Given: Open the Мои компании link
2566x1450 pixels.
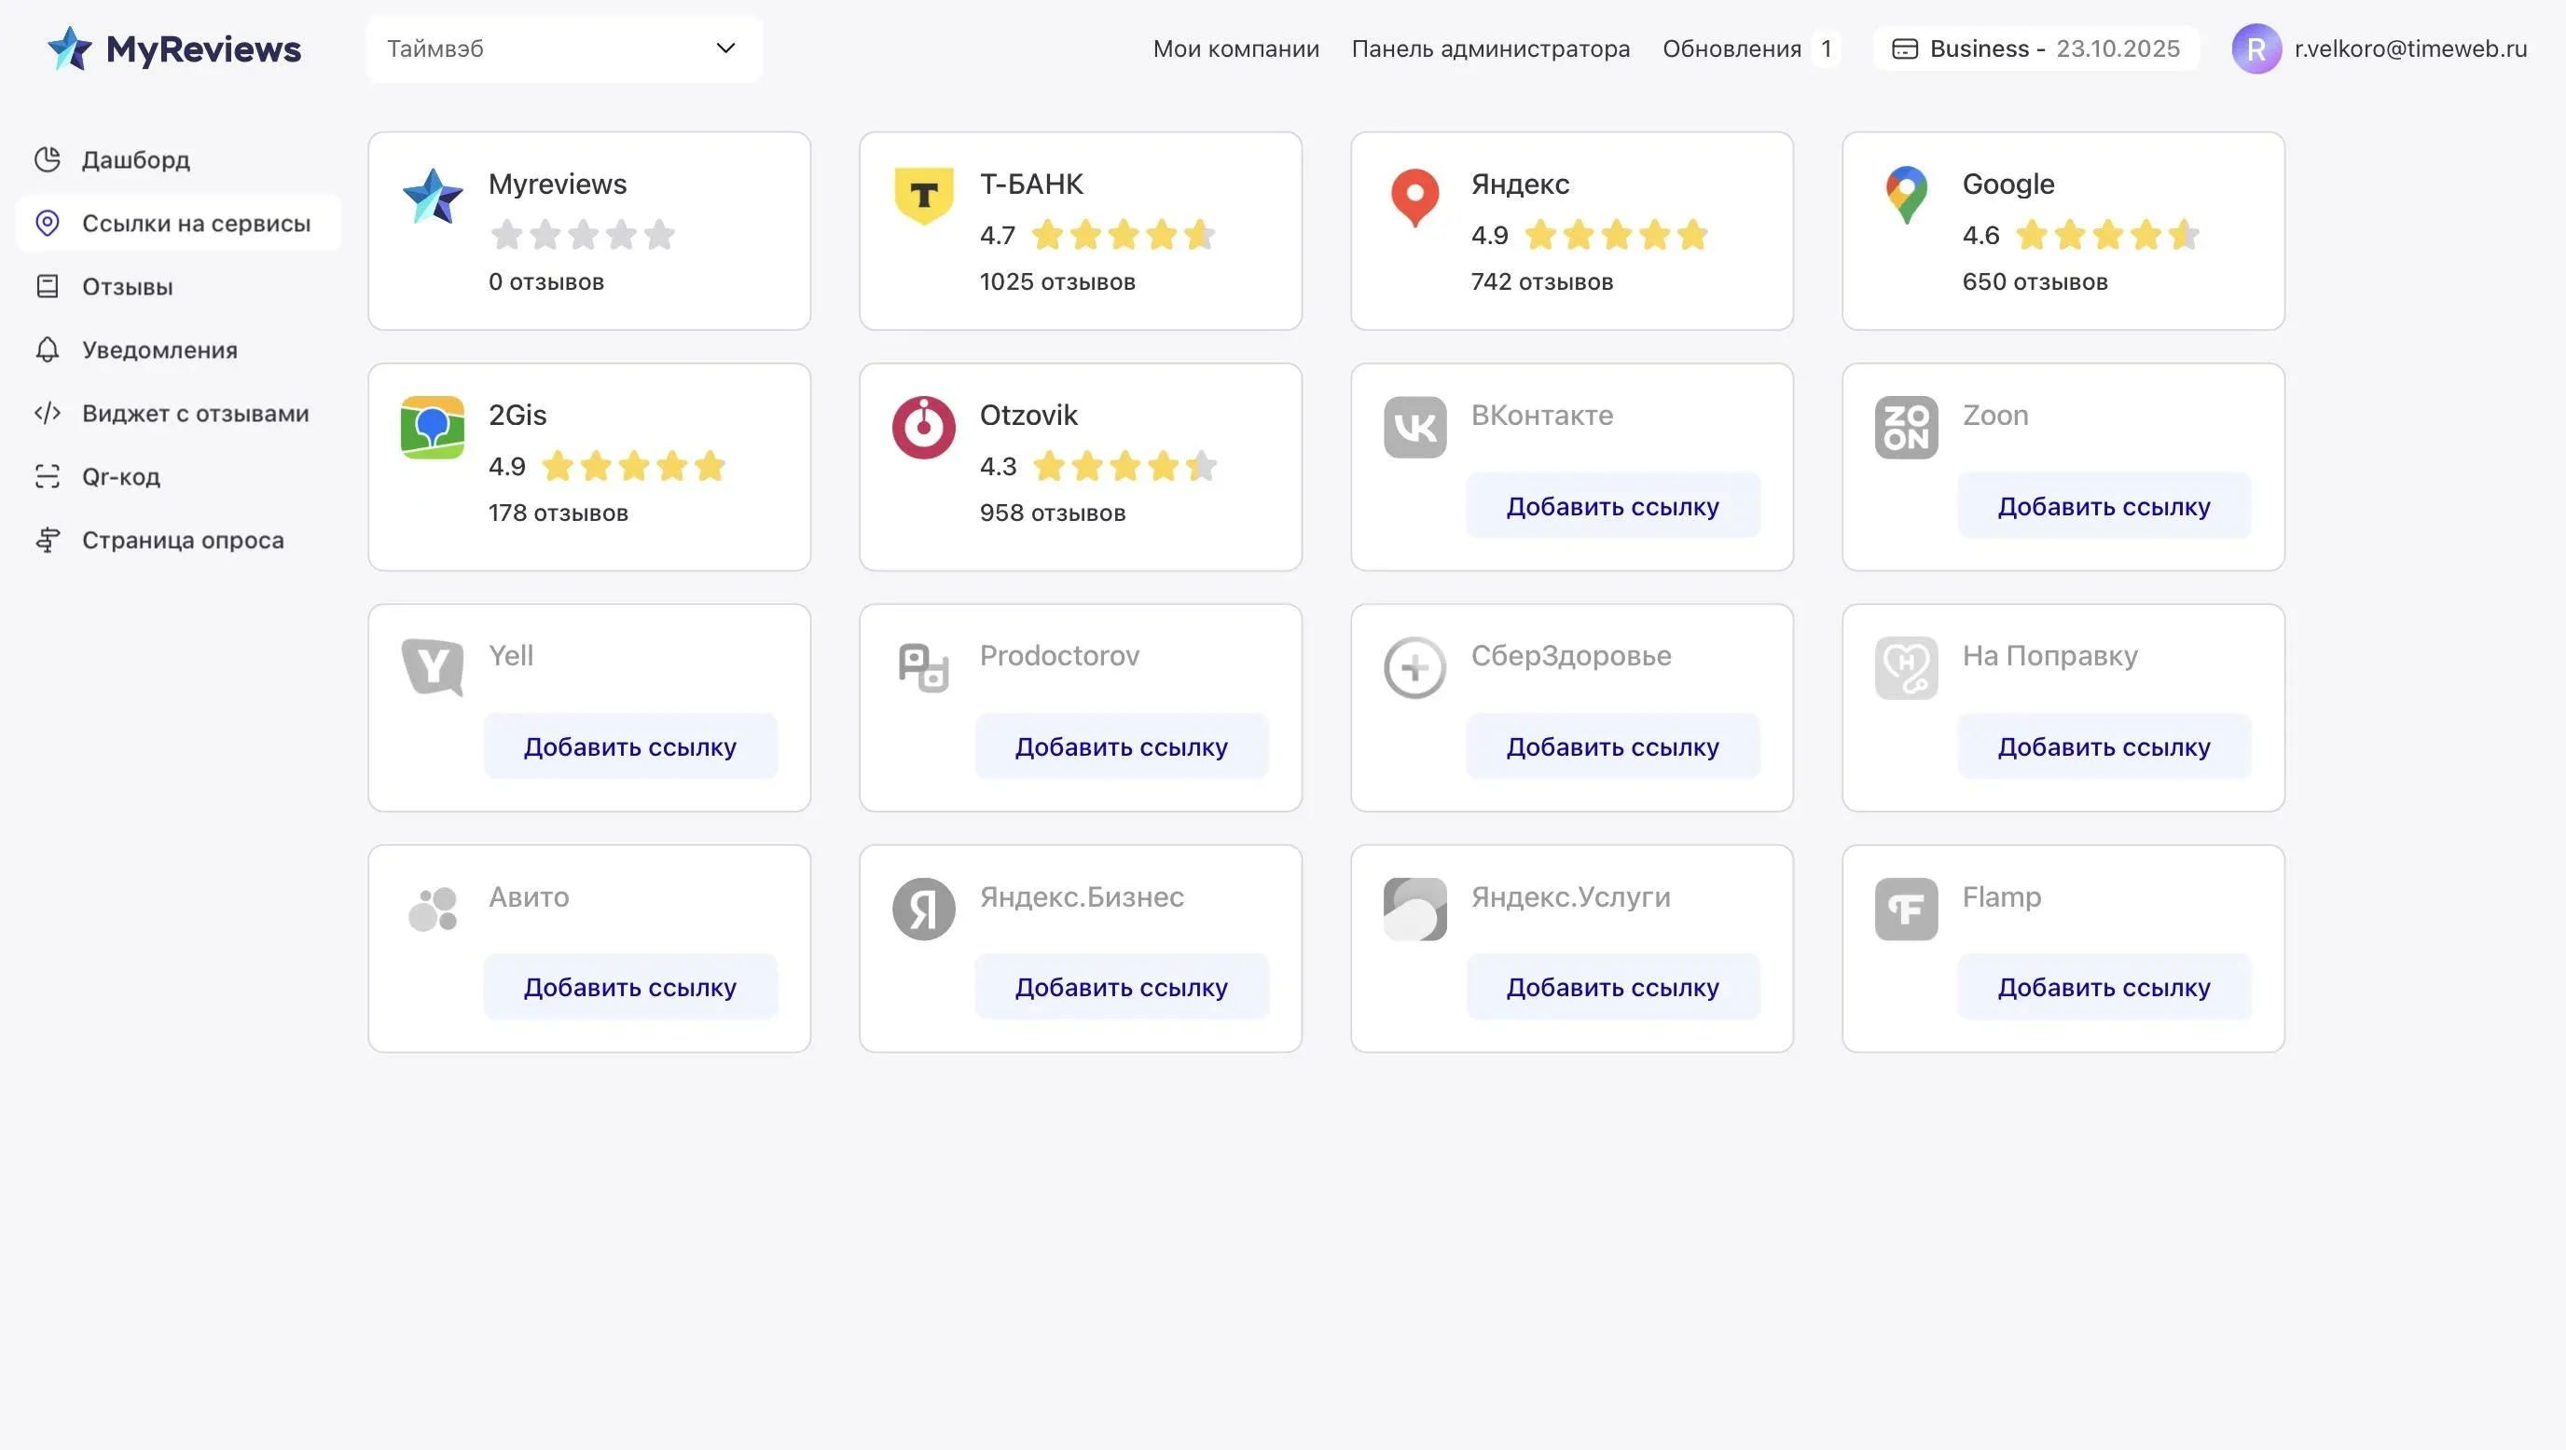Looking at the screenshot, I should (x=1235, y=48).
